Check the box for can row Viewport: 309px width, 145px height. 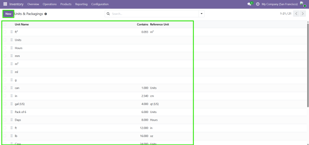click(x=5, y=88)
